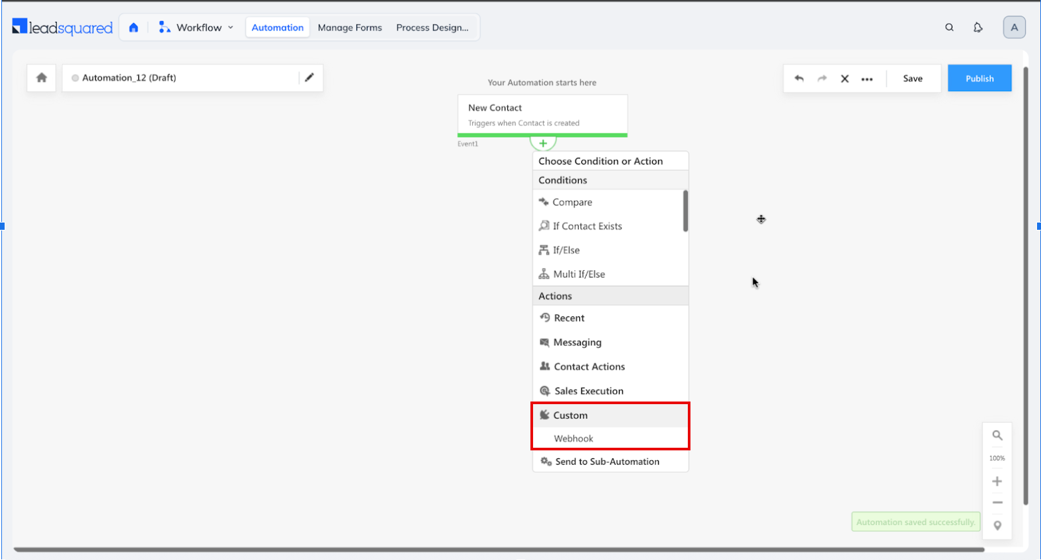This screenshot has width=1041, height=560.
Task: Click the If/Else branch icon
Action: [x=544, y=250]
